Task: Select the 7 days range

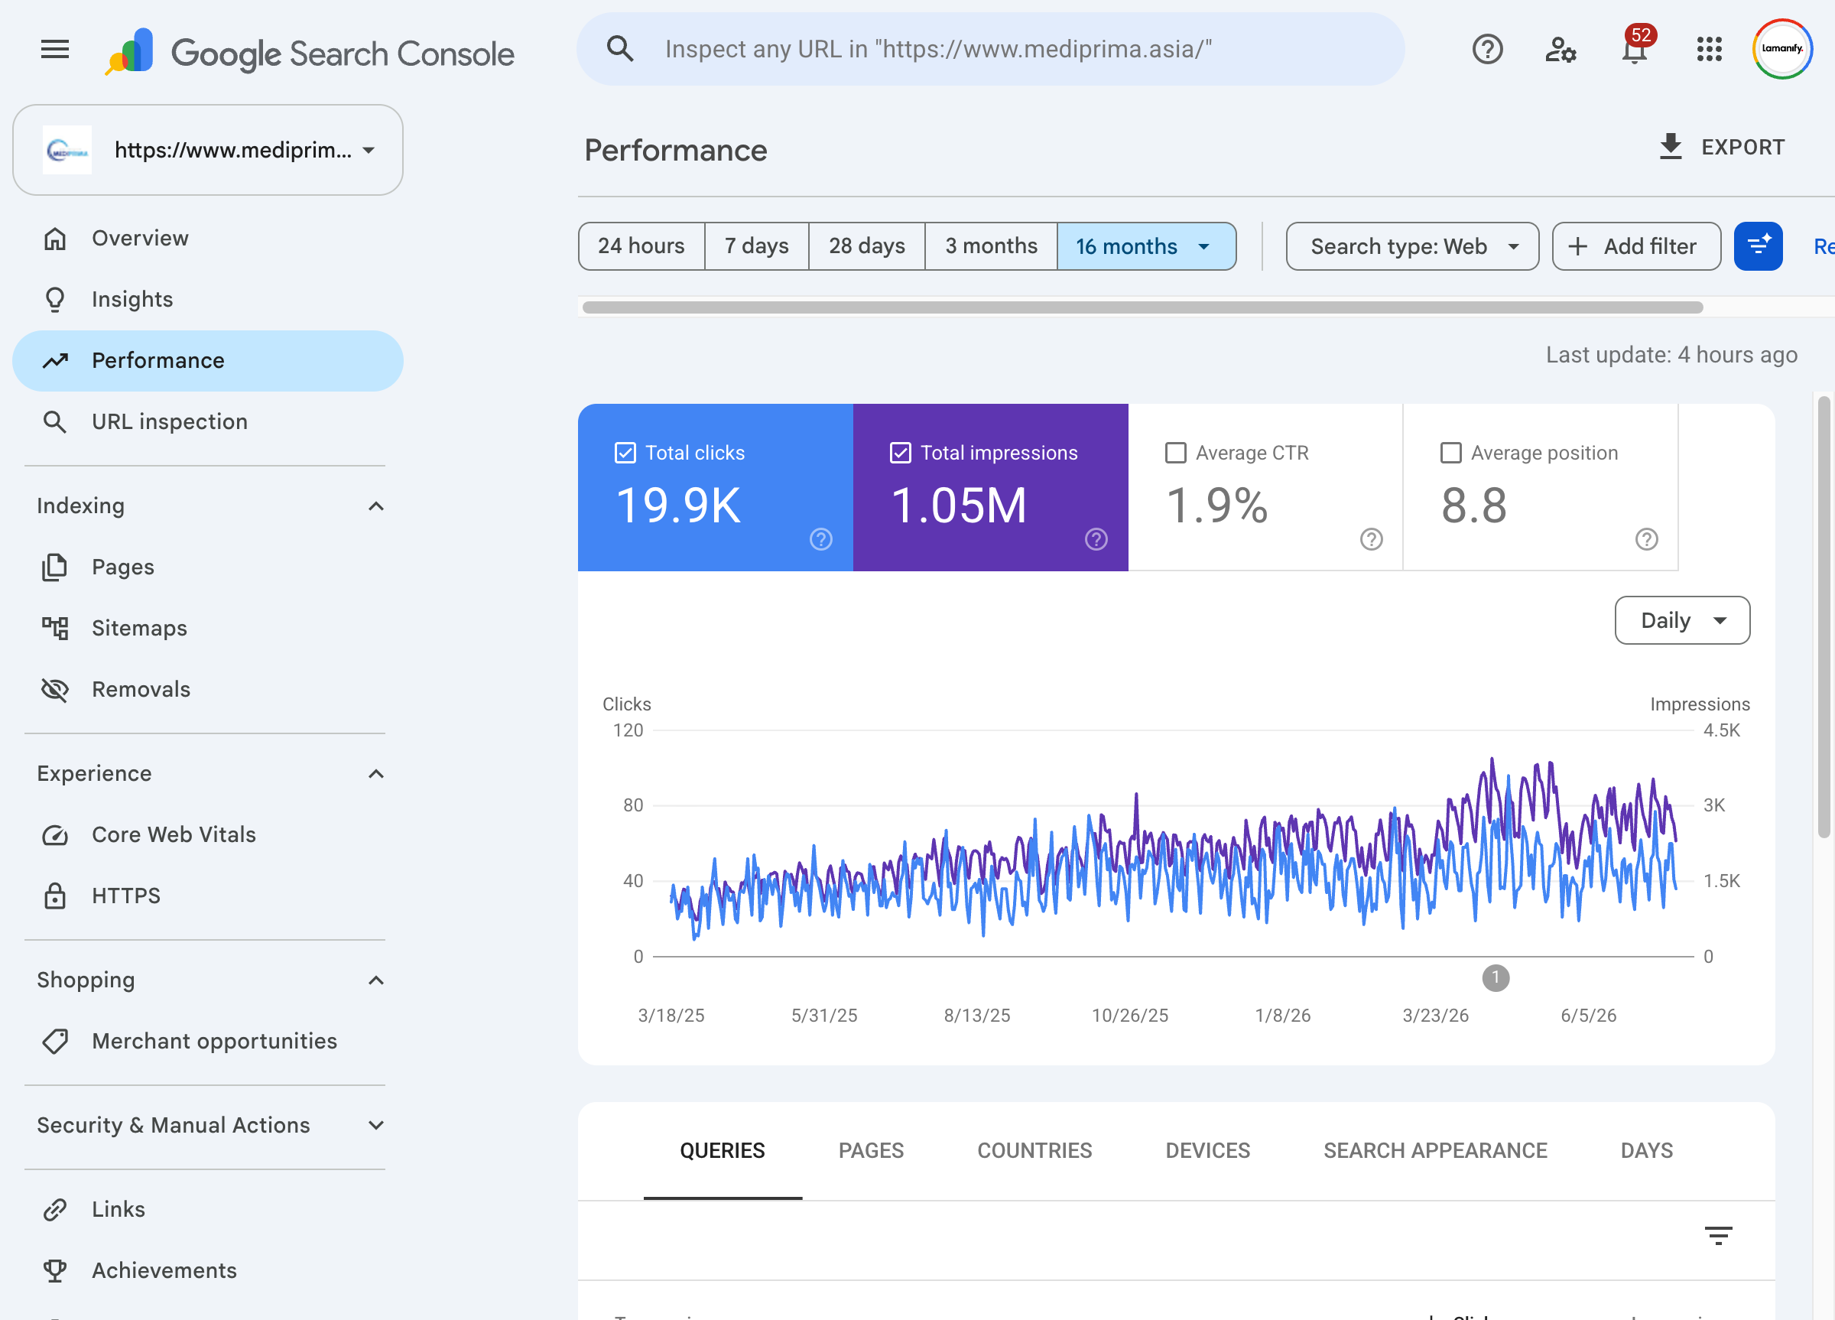Action: 756,246
